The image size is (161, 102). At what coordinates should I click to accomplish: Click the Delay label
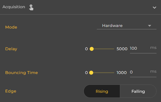click(x=11, y=49)
